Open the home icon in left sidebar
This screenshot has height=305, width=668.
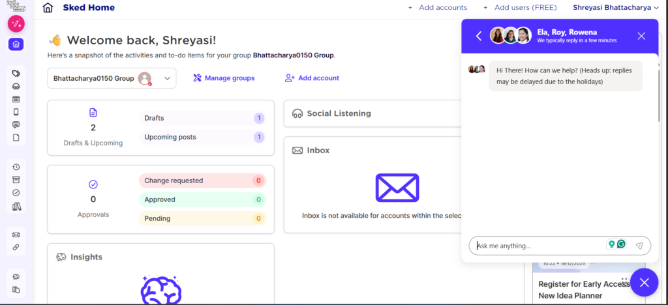click(x=16, y=44)
